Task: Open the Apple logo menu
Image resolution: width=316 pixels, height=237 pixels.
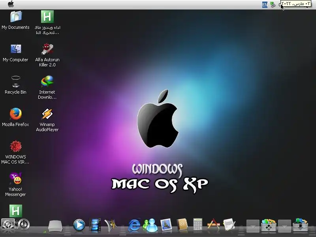Action: [x=11, y=4]
